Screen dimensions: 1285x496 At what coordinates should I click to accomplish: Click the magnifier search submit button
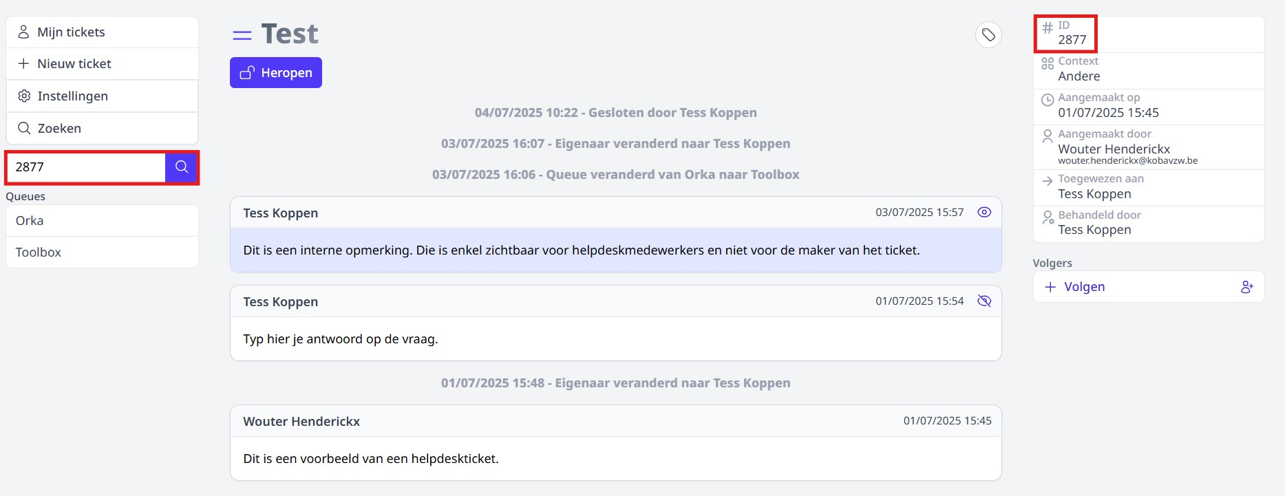click(182, 167)
